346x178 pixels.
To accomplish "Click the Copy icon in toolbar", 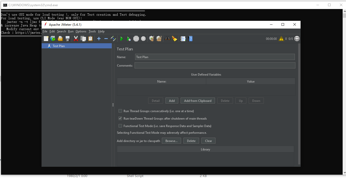I will pos(83,39).
